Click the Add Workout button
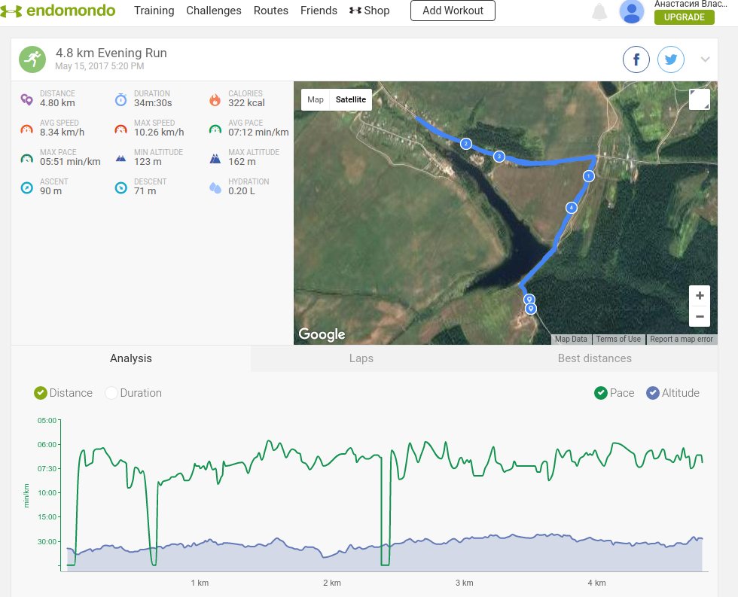Screen dimensions: 738x597 click(453, 11)
